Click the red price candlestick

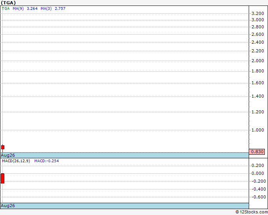coord(3,147)
